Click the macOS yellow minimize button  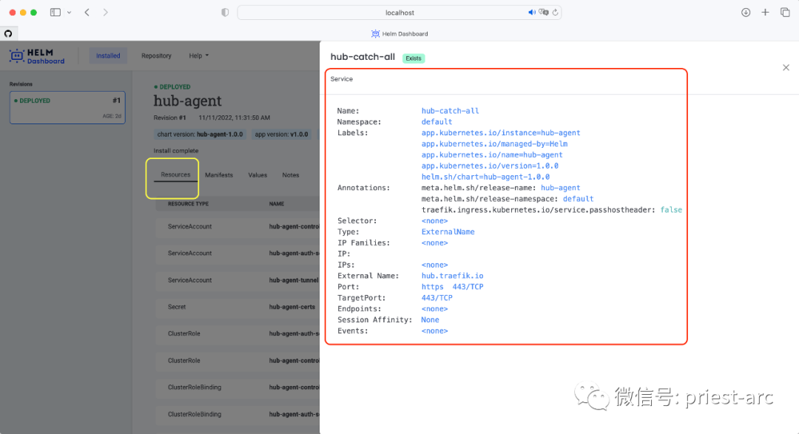(23, 13)
